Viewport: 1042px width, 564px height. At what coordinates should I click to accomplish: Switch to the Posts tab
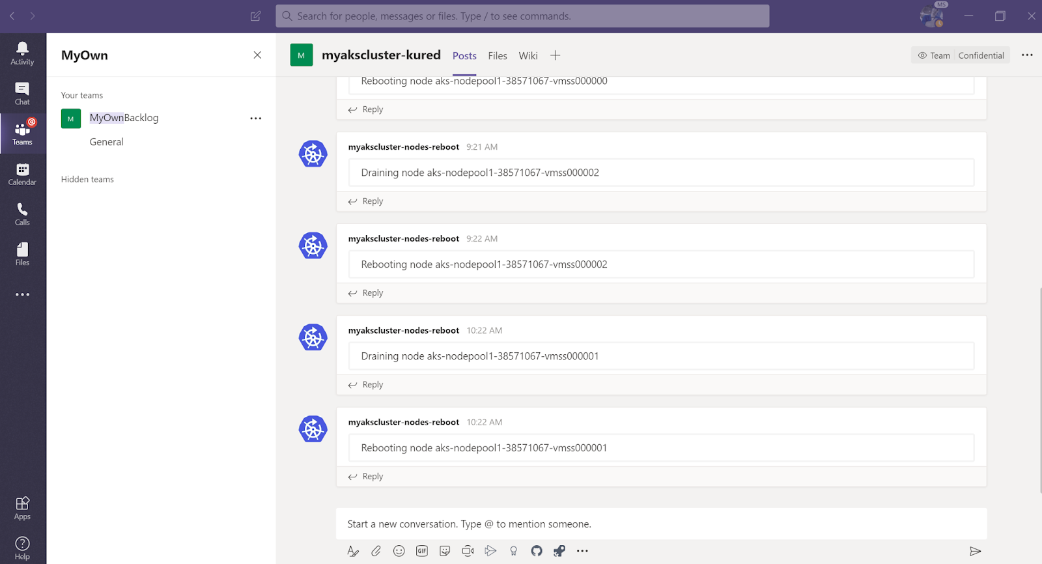464,56
